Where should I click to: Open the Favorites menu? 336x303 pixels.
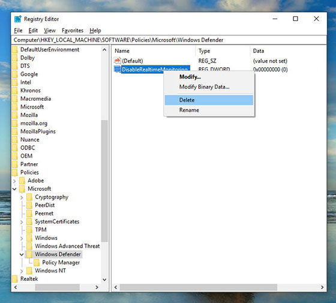73,31
